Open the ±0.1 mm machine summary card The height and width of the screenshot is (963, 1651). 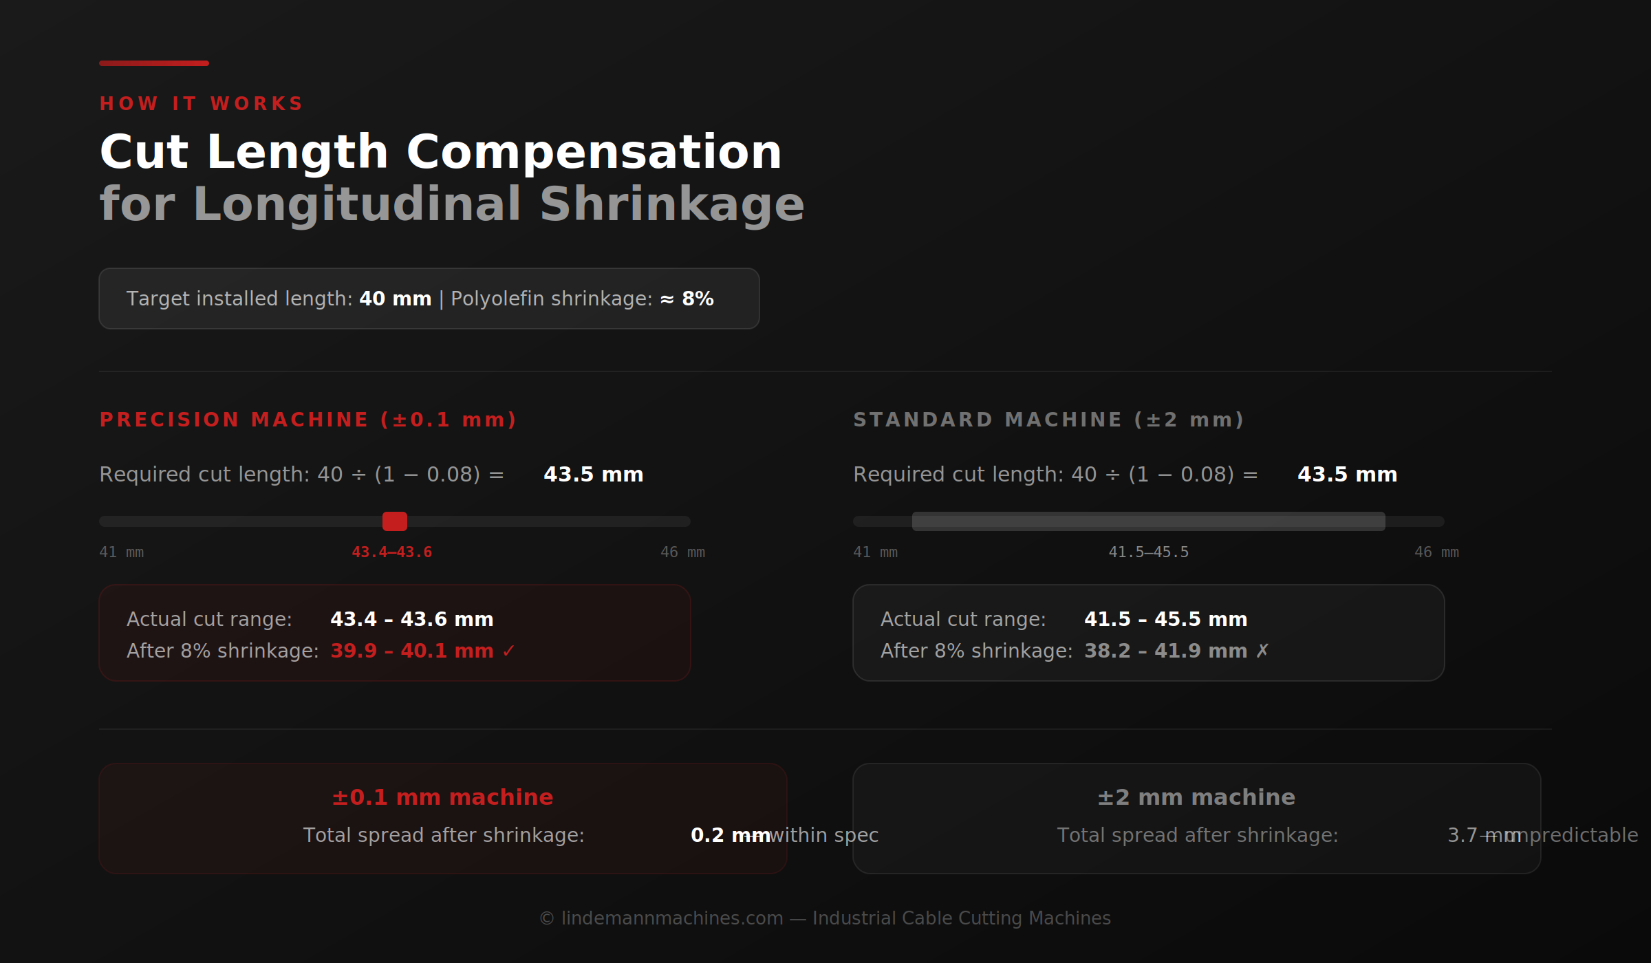pos(442,819)
